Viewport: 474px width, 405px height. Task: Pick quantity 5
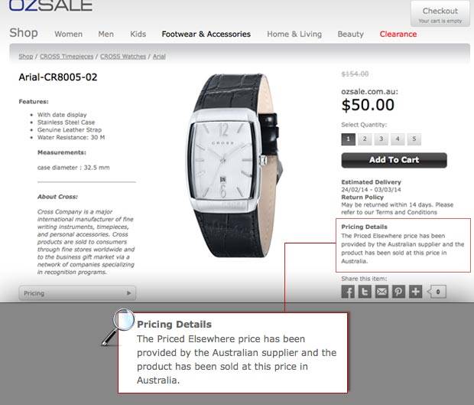coord(414,139)
